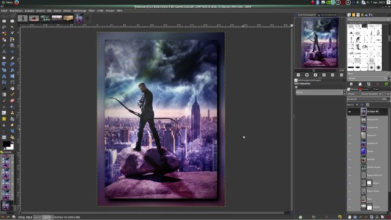Select the Paths tool
Viewport: 391px width, 220px height.
[12, 39]
